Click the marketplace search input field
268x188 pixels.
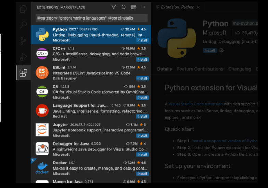coord(91,18)
